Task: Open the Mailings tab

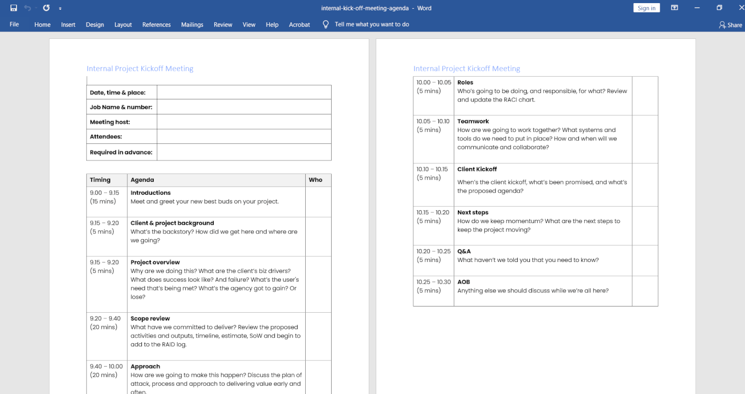Action: (x=192, y=24)
